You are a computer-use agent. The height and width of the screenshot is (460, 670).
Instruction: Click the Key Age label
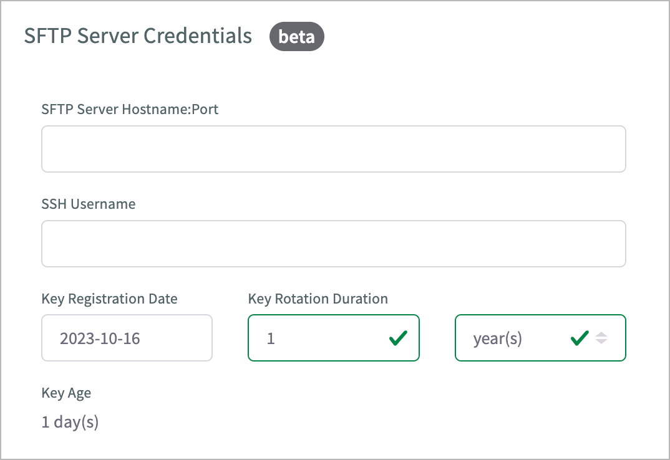point(66,393)
